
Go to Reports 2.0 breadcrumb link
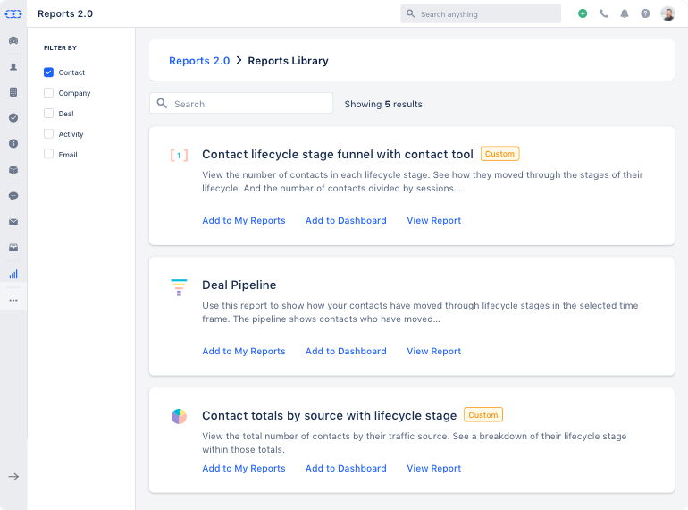point(199,61)
